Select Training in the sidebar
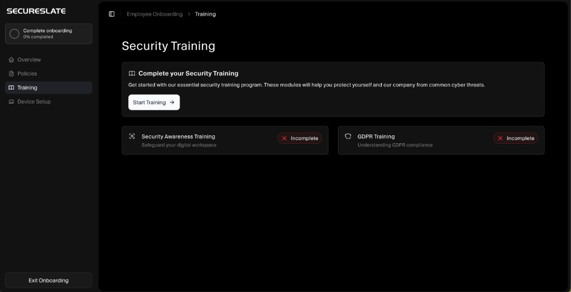571x292 pixels. [x=49, y=87]
